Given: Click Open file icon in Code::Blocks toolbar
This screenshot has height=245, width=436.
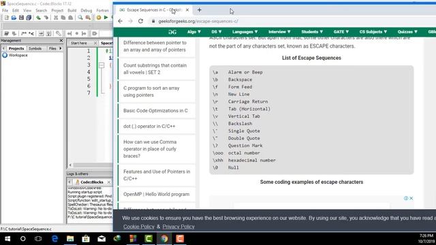Looking at the screenshot, I should coord(14,18).
